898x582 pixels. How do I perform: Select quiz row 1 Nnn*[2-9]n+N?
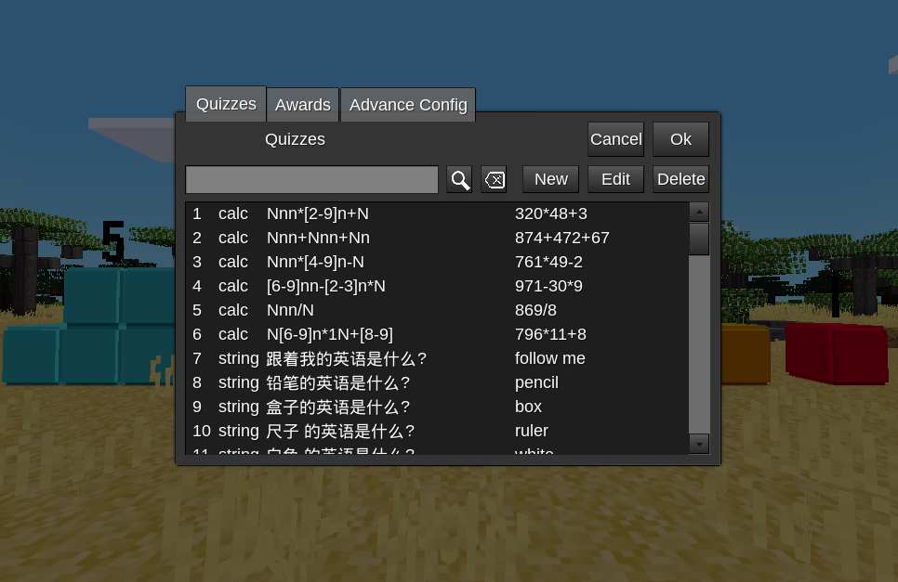437,213
